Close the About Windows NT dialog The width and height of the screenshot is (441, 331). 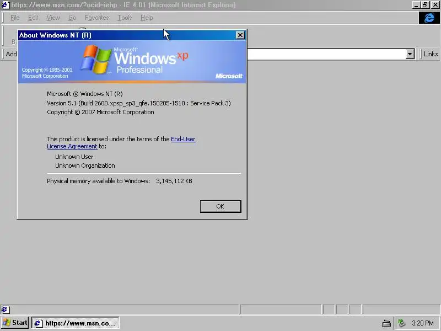pos(240,35)
